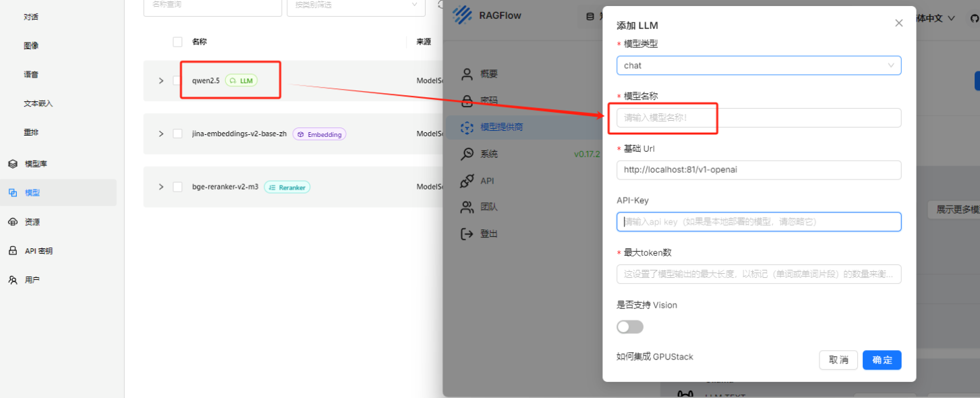This screenshot has width=980, height=398.
Task: Check the bge-reranker-v2-m3 row checkbox
Action: 177,187
